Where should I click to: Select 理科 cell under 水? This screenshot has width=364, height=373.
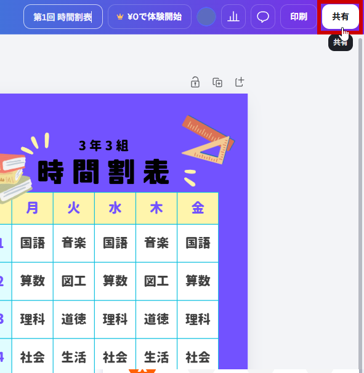point(115,319)
